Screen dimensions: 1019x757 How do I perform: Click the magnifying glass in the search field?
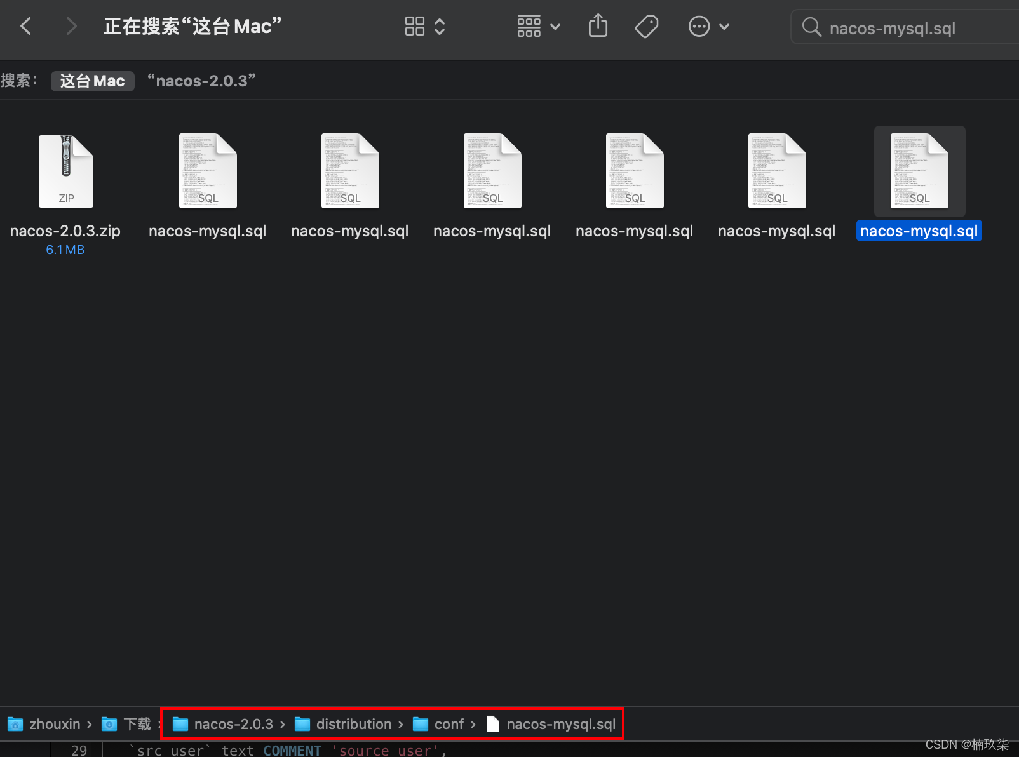[811, 27]
